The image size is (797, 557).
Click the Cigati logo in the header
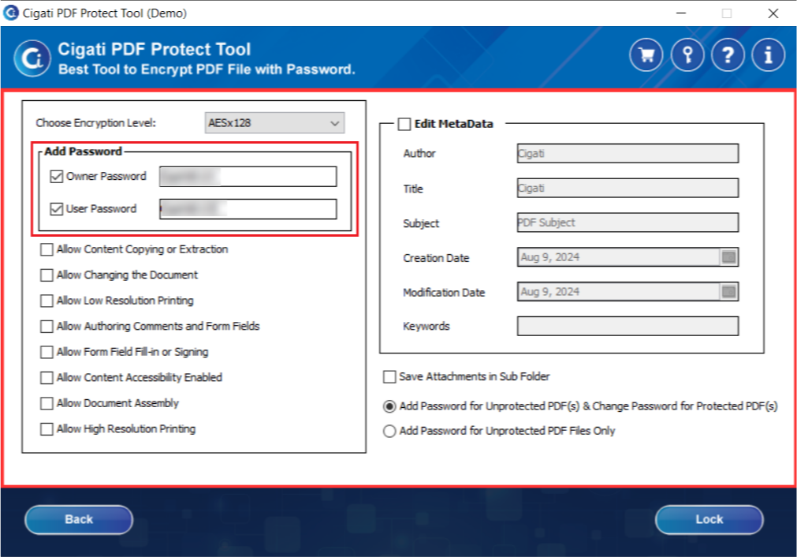point(32,58)
